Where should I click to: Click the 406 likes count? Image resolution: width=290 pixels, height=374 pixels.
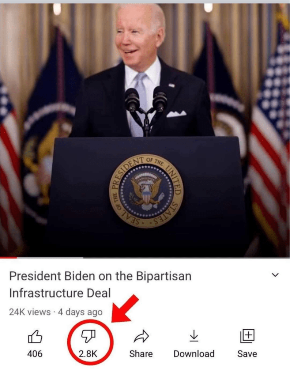tap(35, 354)
